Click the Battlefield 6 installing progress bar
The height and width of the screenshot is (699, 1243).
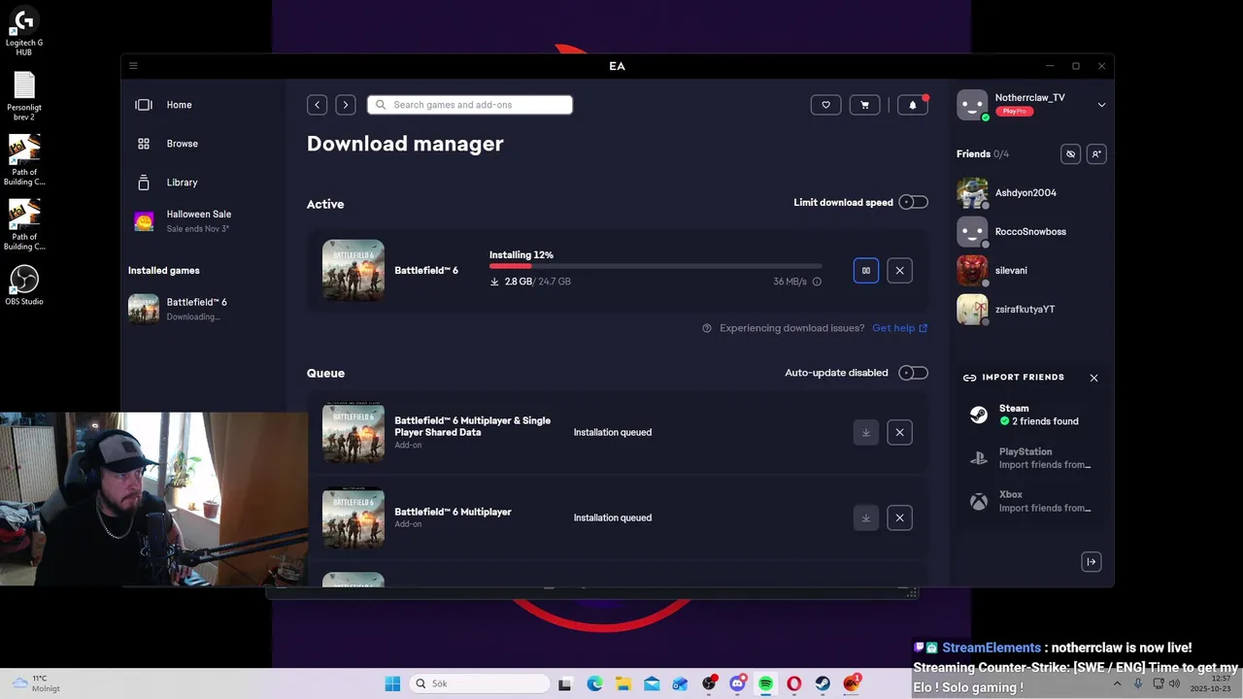pyautogui.click(x=655, y=266)
